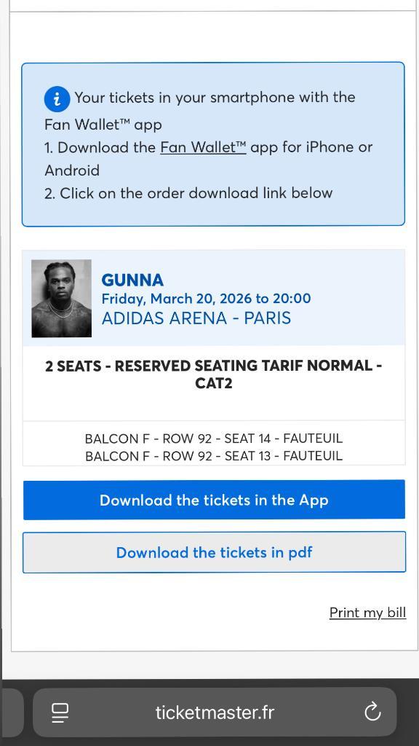
Task: Tap Download the tickets in pdf
Action: 214,552
